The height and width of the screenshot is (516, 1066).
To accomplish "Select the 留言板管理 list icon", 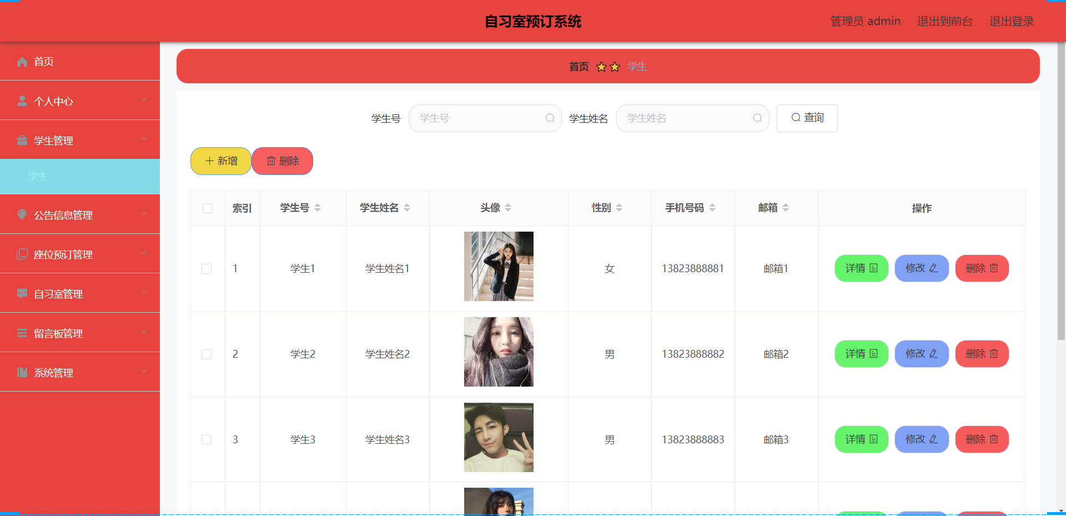I will [x=22, y=333].
